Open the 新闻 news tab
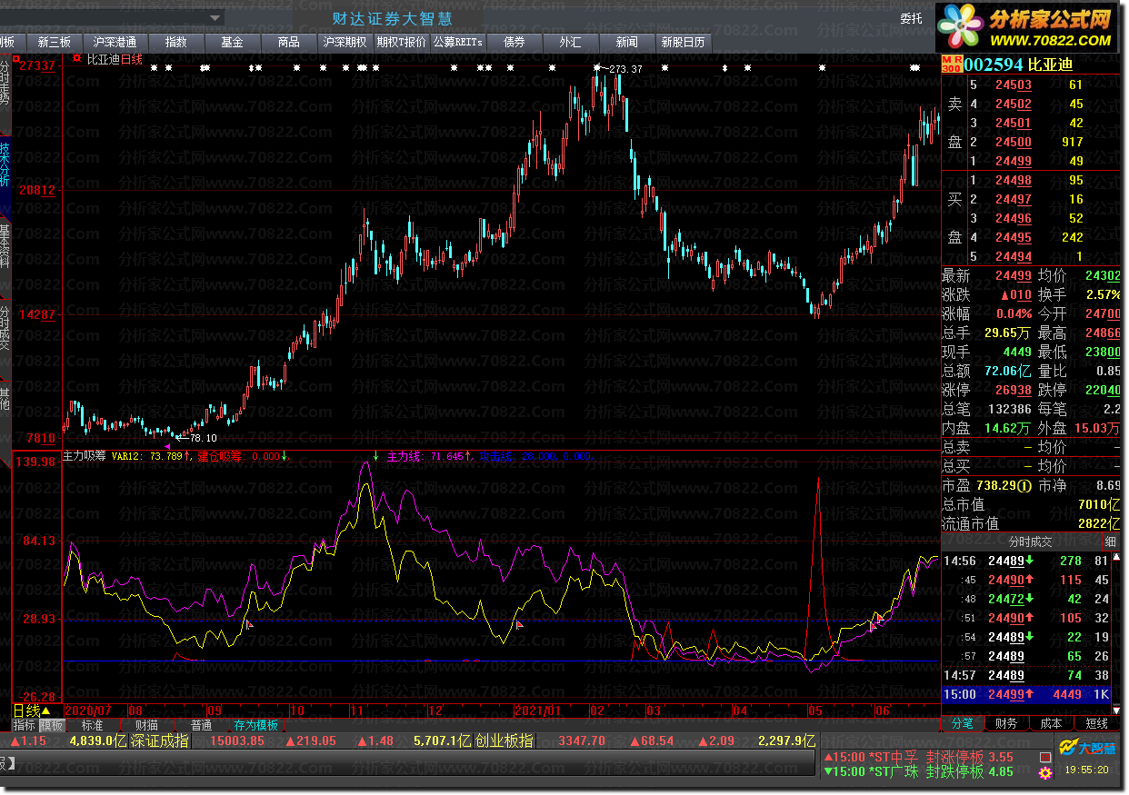 pos(627,42)
